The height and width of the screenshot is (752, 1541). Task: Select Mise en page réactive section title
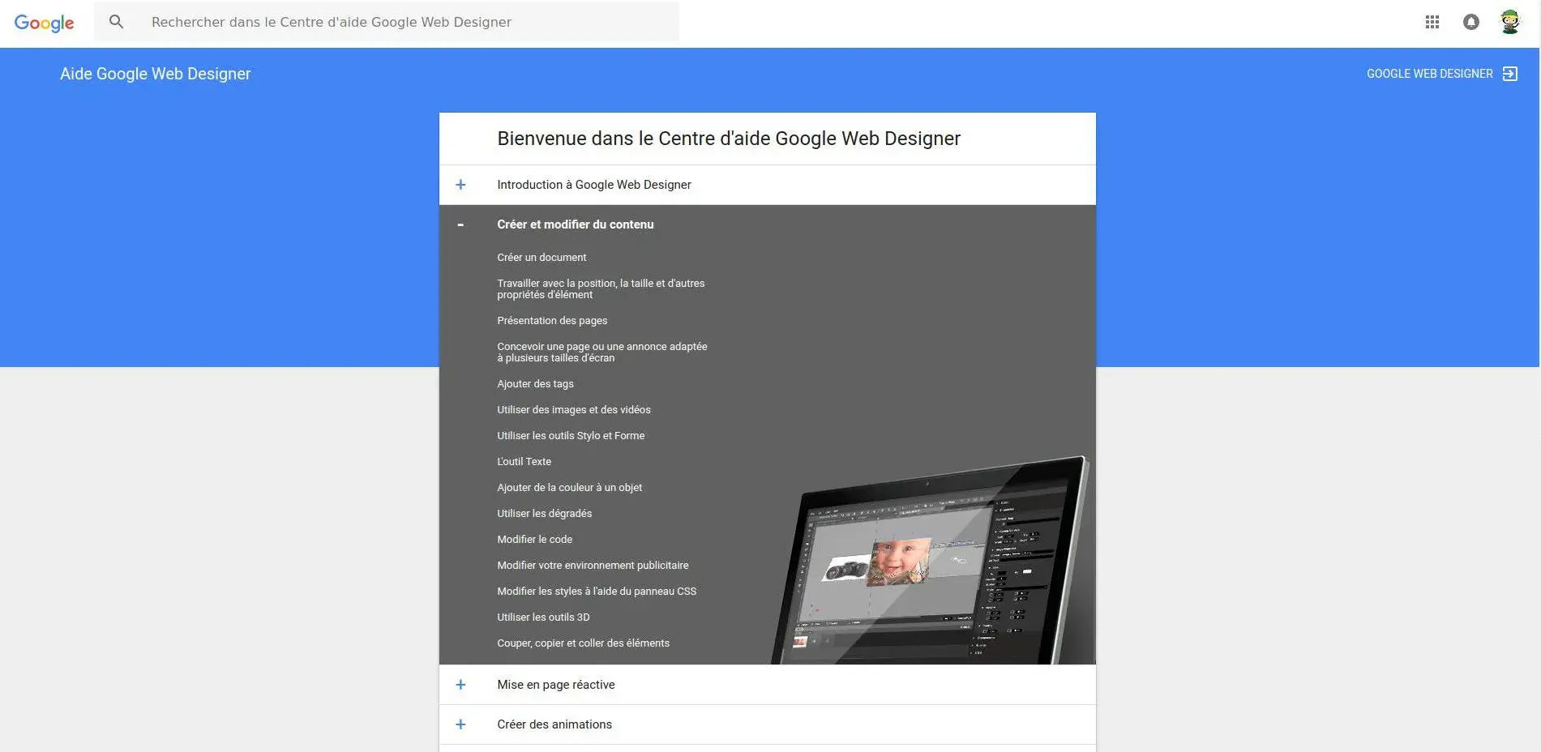(556, 685)
